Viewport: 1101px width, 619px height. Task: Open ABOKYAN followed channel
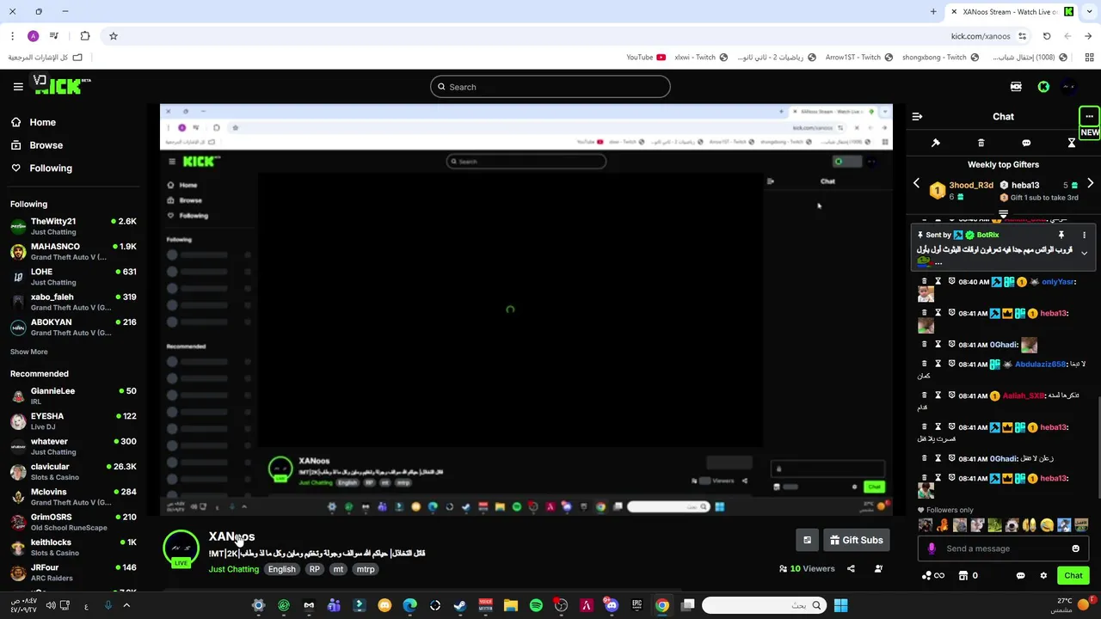click(x=73, y=327)
